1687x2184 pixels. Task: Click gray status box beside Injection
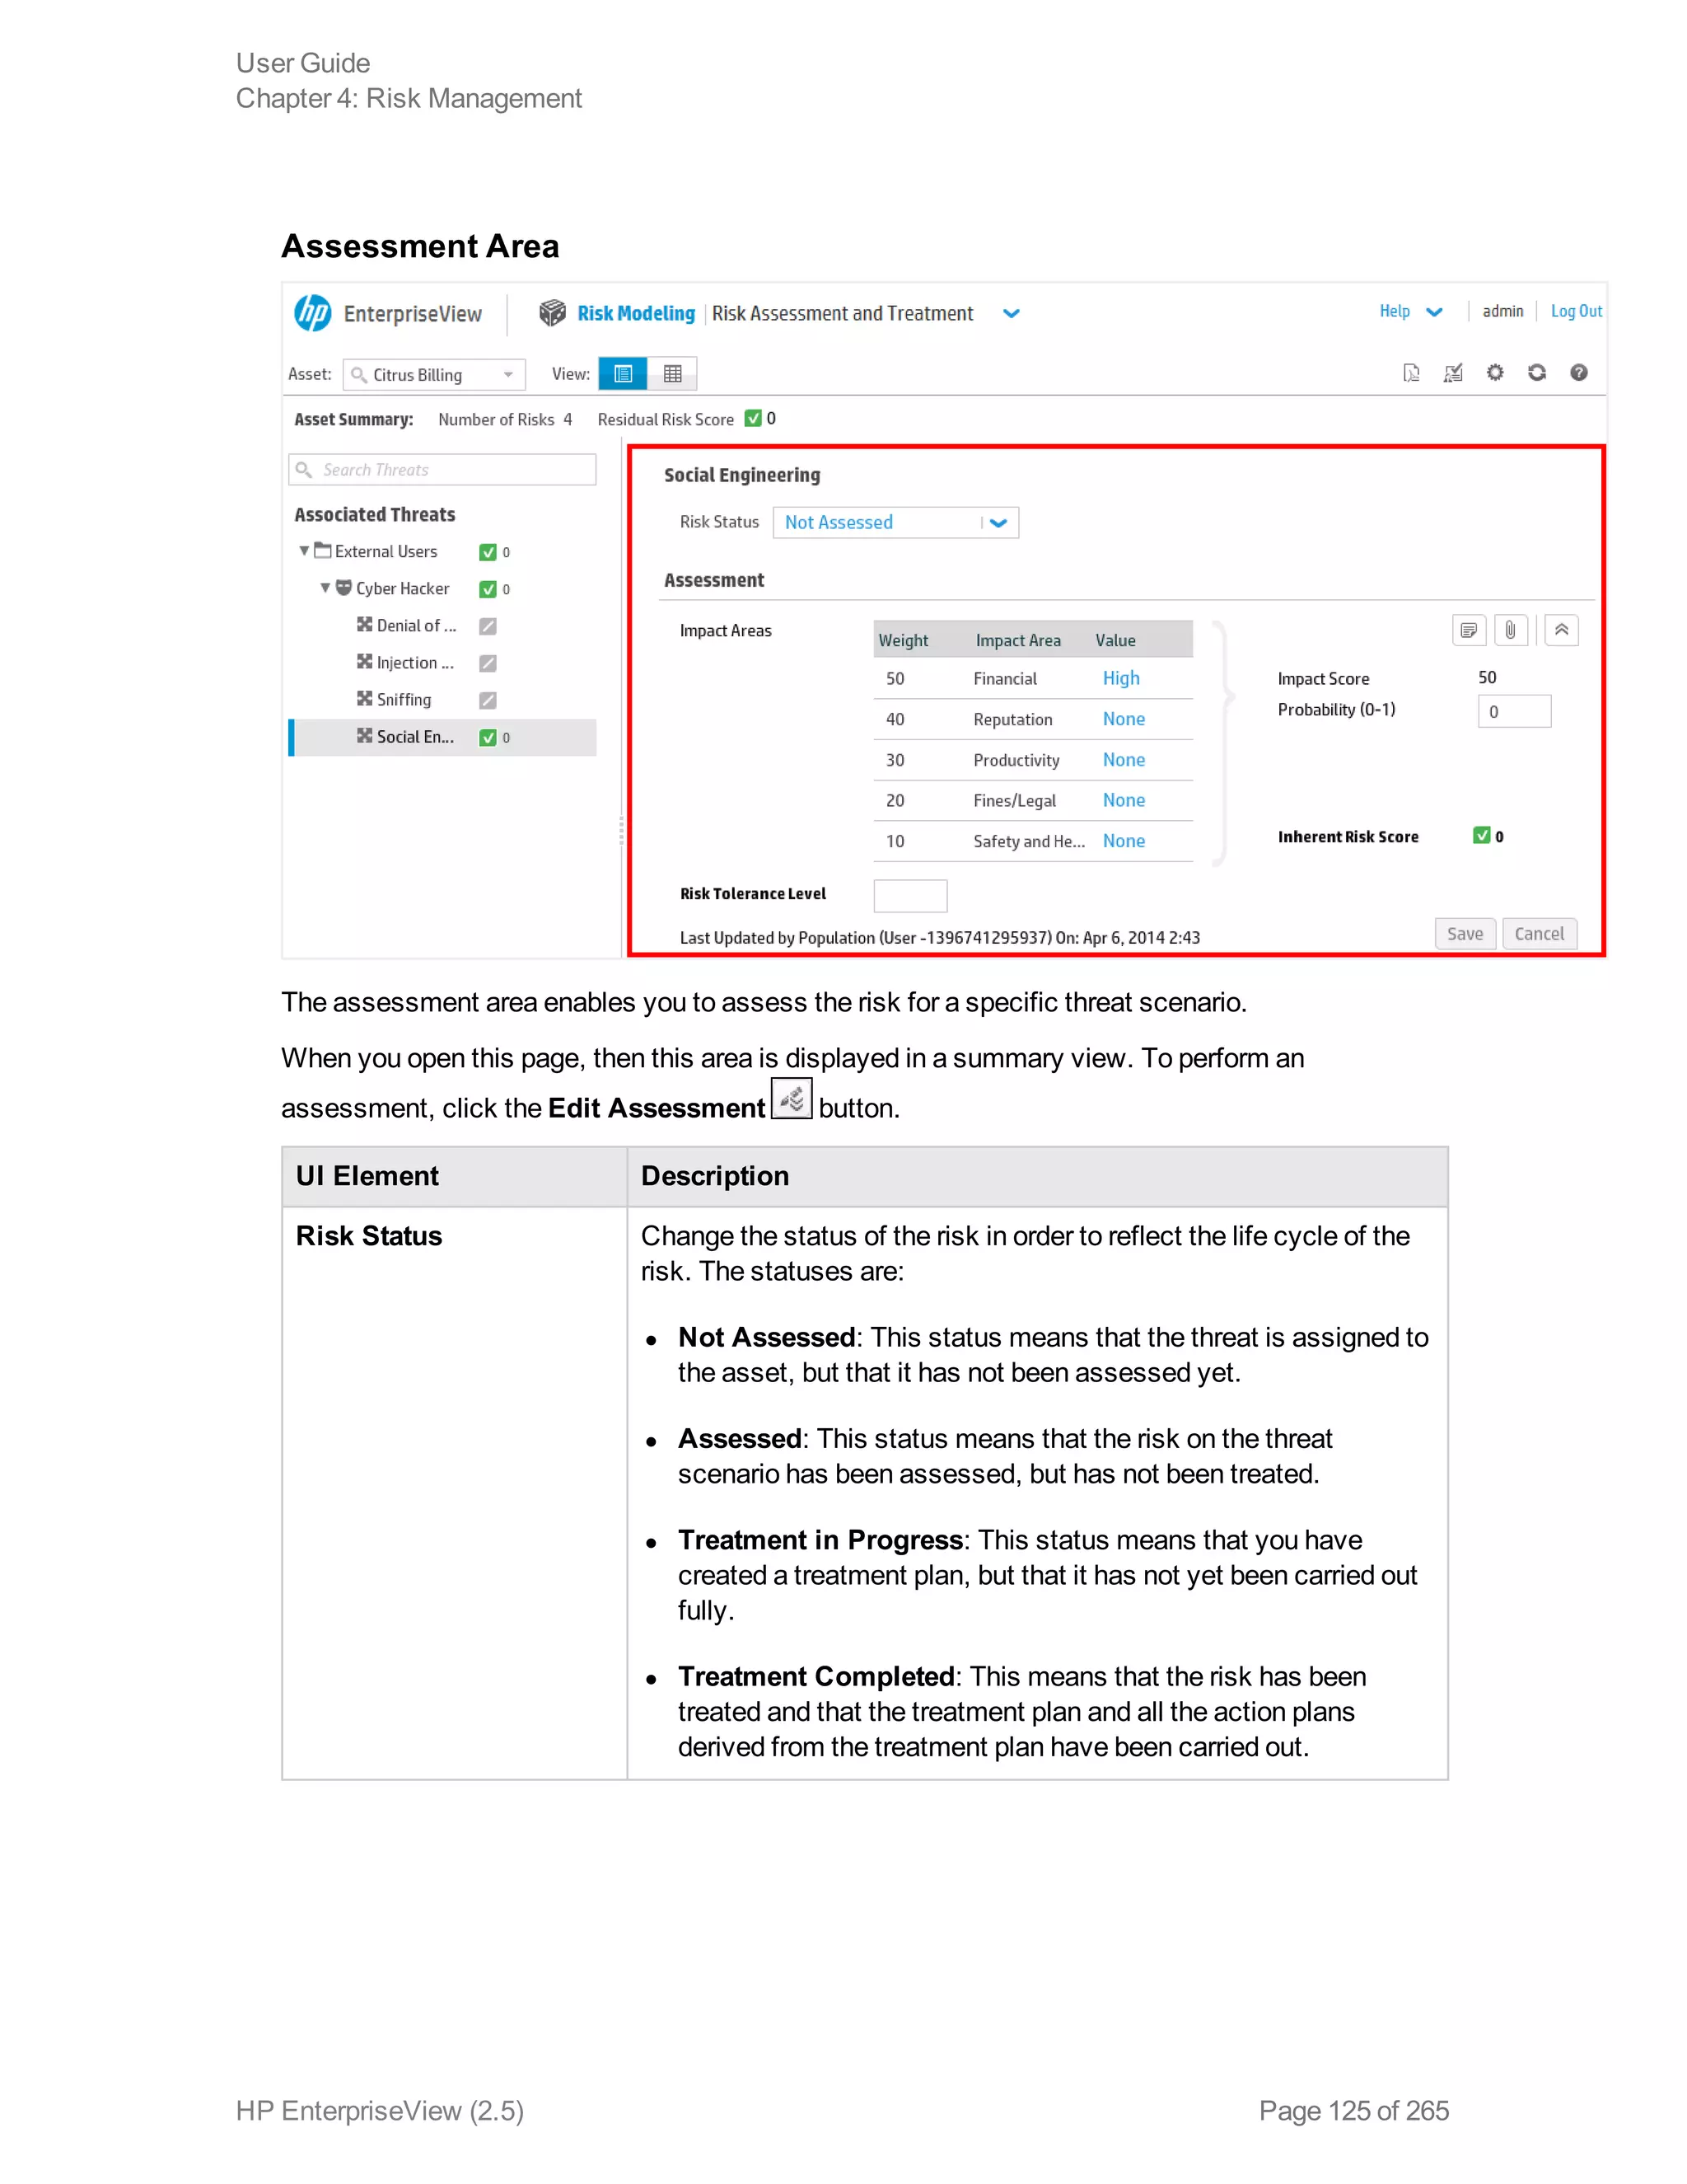click(x=488, y=663)
